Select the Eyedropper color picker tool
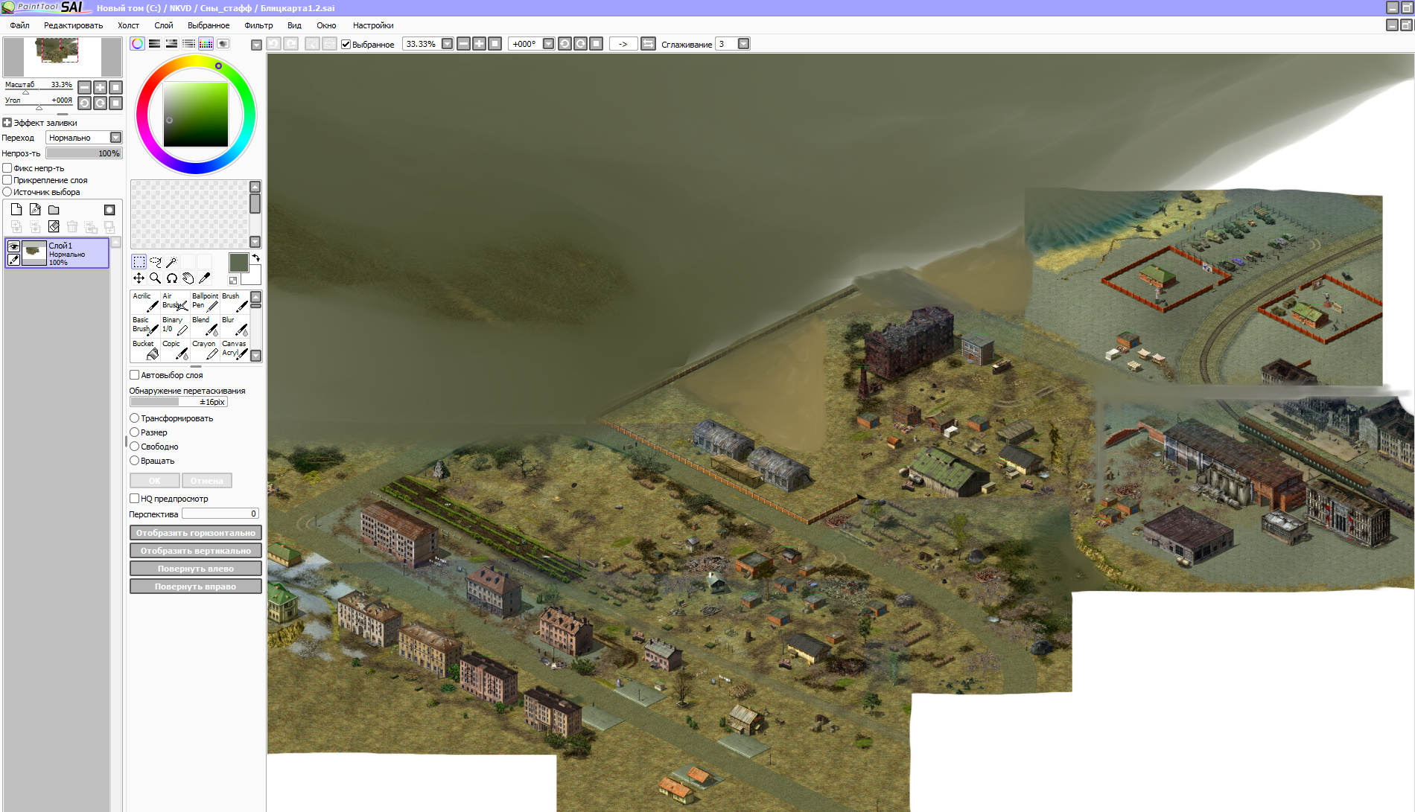This screenshot has width=1415, height=812. pos(205,278)
